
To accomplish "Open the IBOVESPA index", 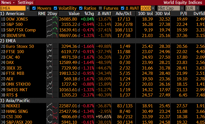I will point(16,35).
